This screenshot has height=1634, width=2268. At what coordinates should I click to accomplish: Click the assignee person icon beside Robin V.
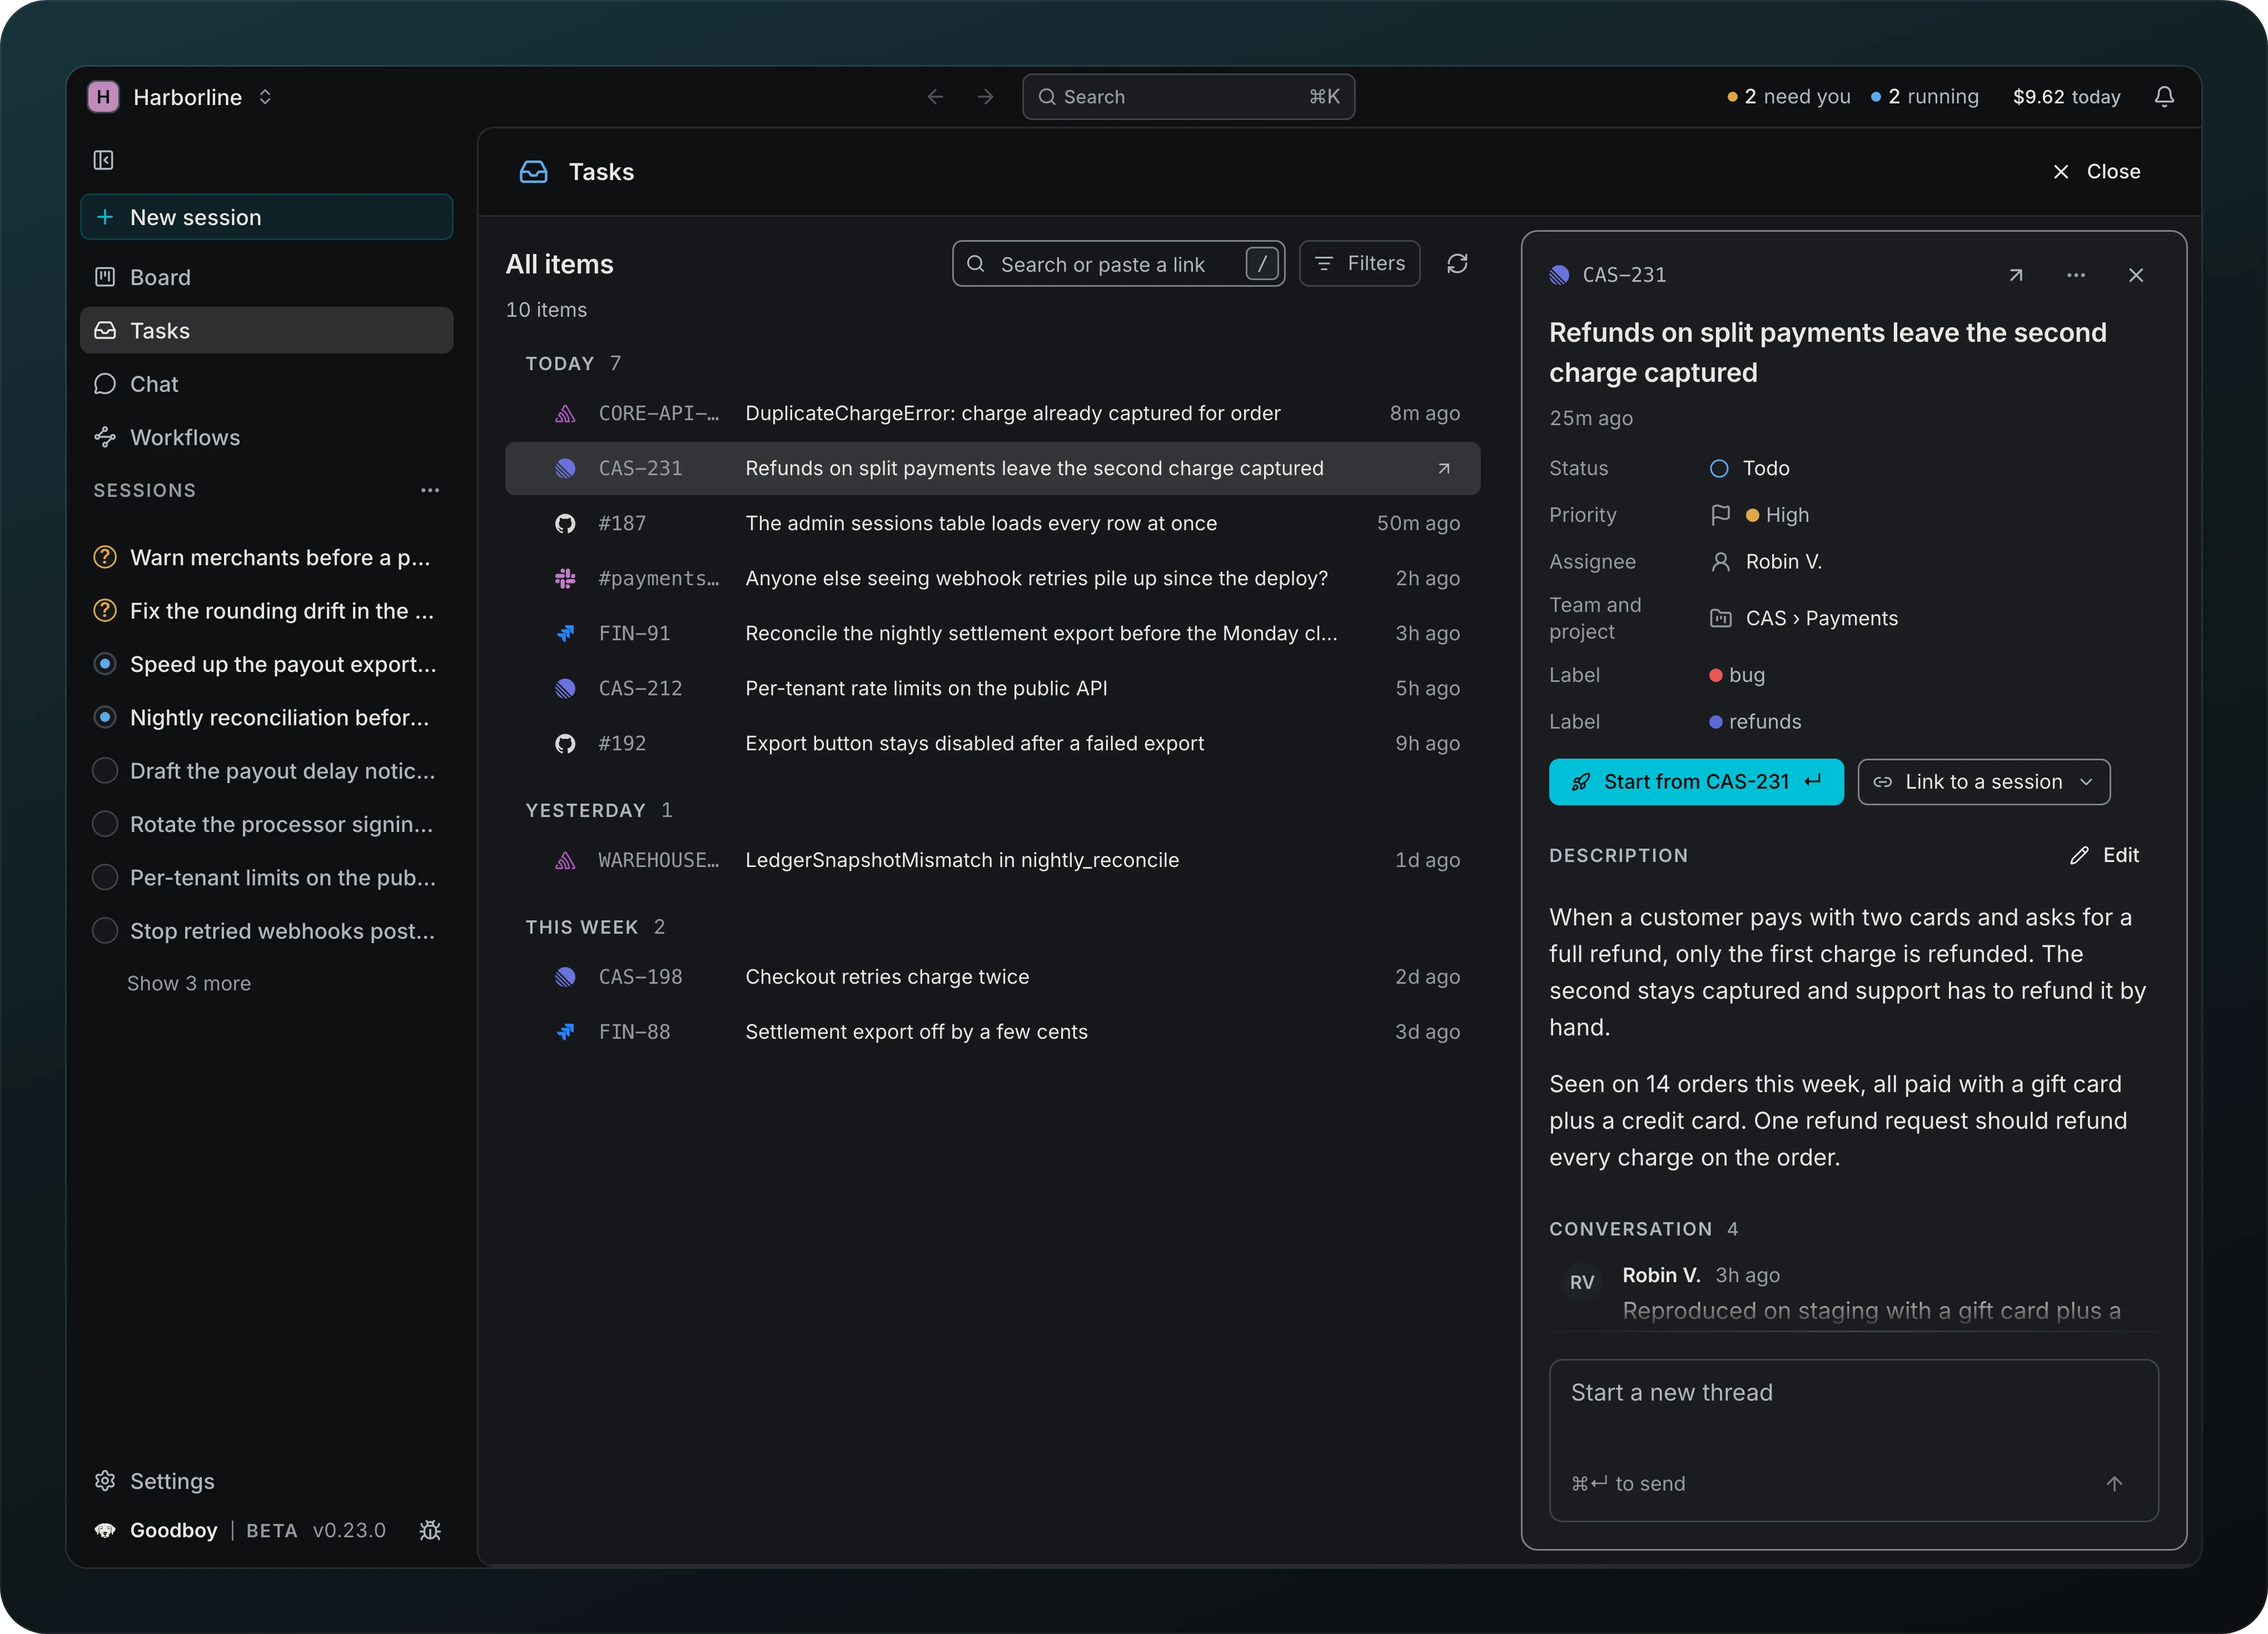[x=1720, y=562]
